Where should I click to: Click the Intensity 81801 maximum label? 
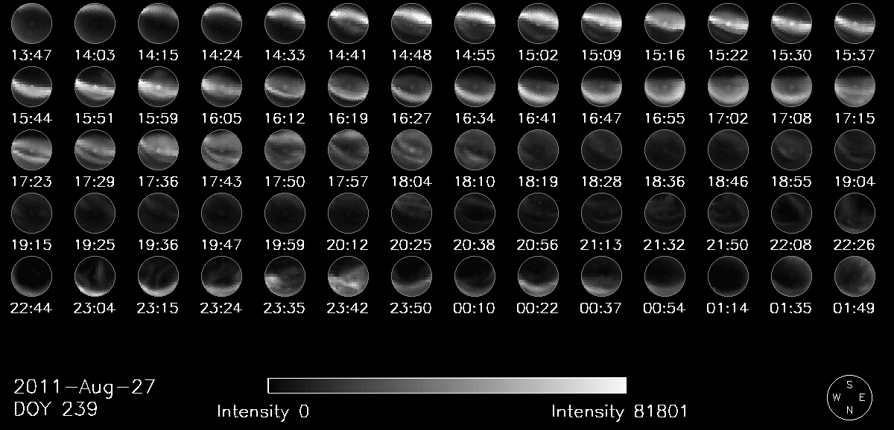point(619,411)
